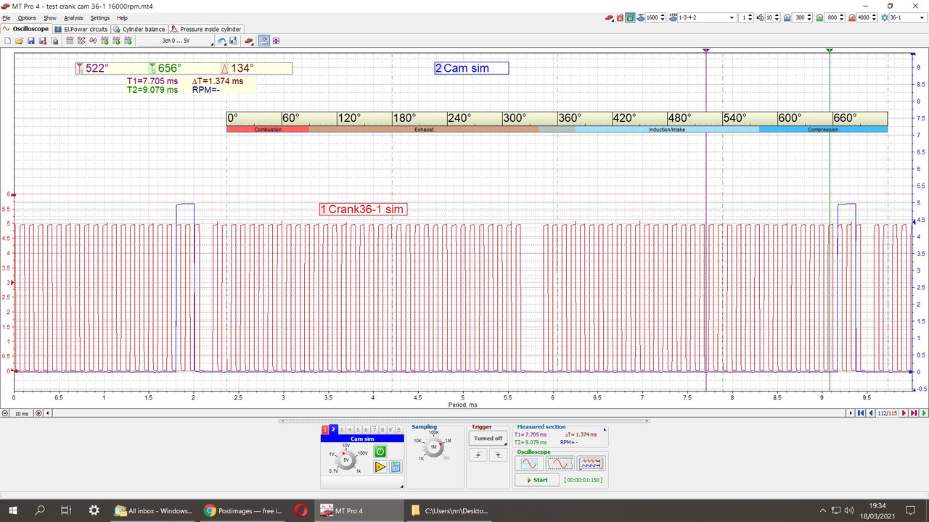Select the channel 3 button

pos(341,430)
